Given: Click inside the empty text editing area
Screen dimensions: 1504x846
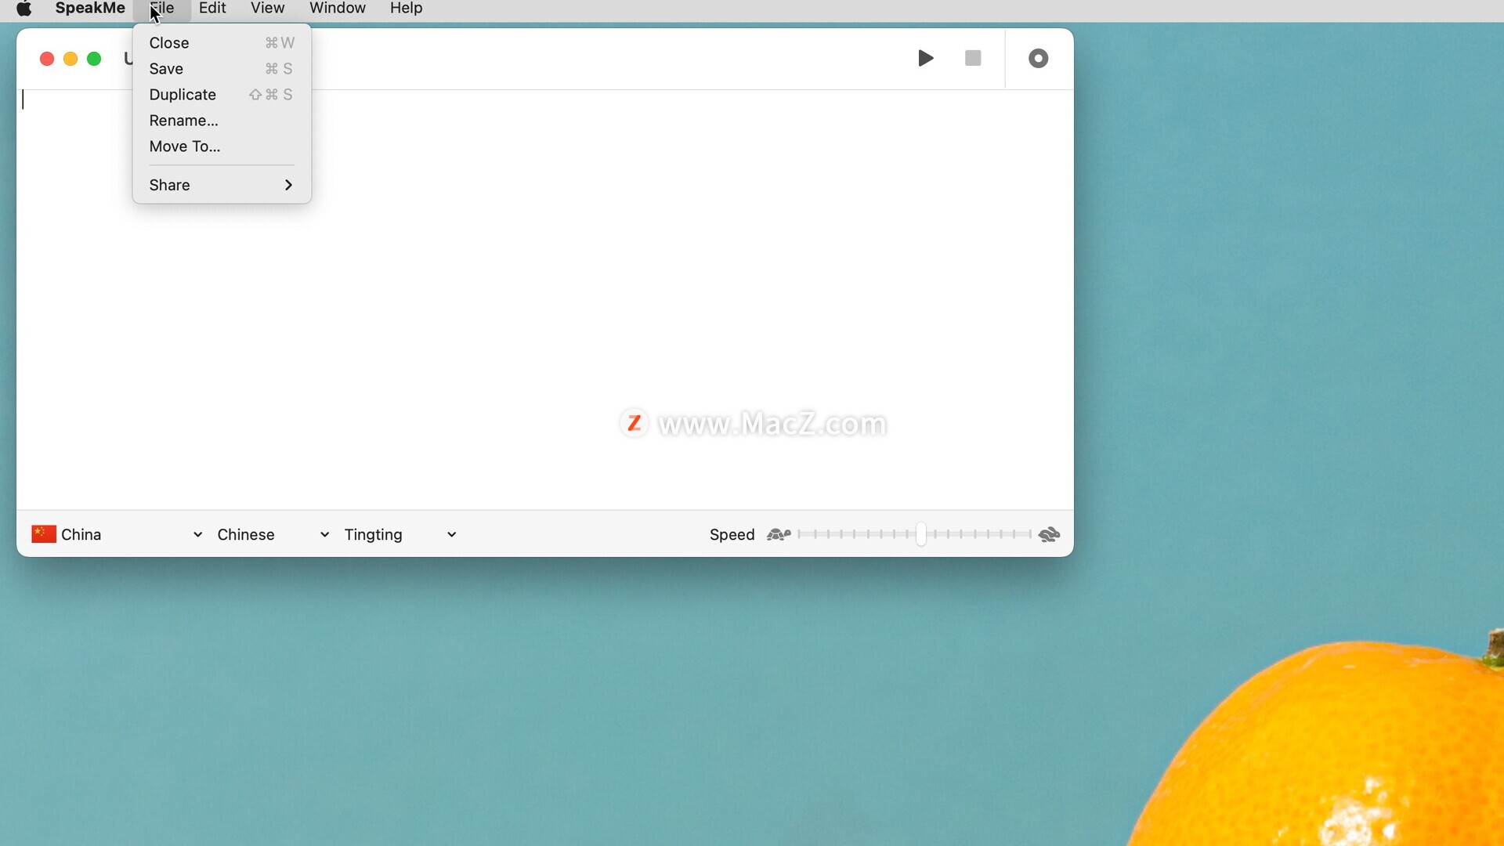Looking at the screenshot, I should 544,299.
